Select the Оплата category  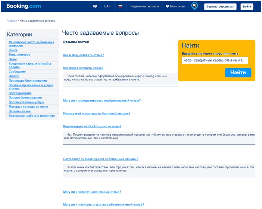14,76
